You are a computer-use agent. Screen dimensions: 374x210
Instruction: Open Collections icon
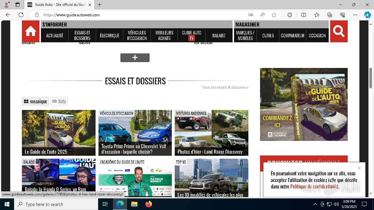(330, 15)
